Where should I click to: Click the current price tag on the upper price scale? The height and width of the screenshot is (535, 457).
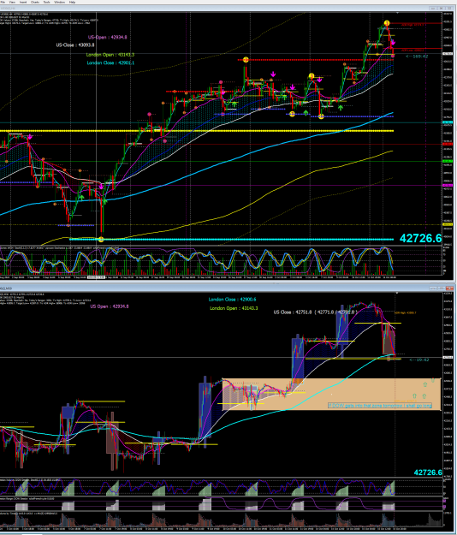click(x=448, y=54)
